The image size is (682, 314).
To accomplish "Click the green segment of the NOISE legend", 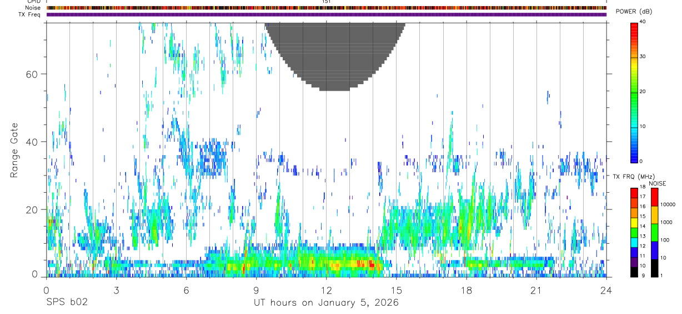I will point(654,233).
